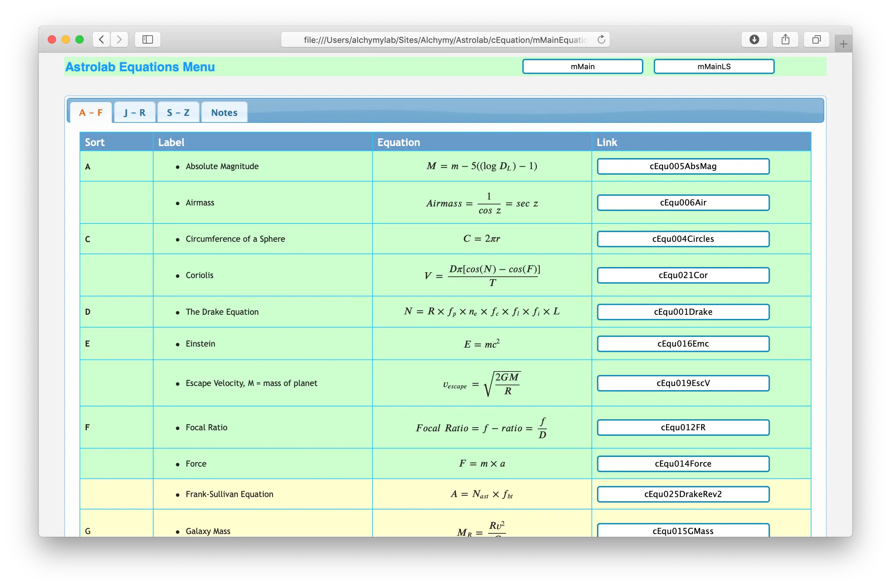Click the Label column header
891x588 pixels.
[x=171, y=143]
